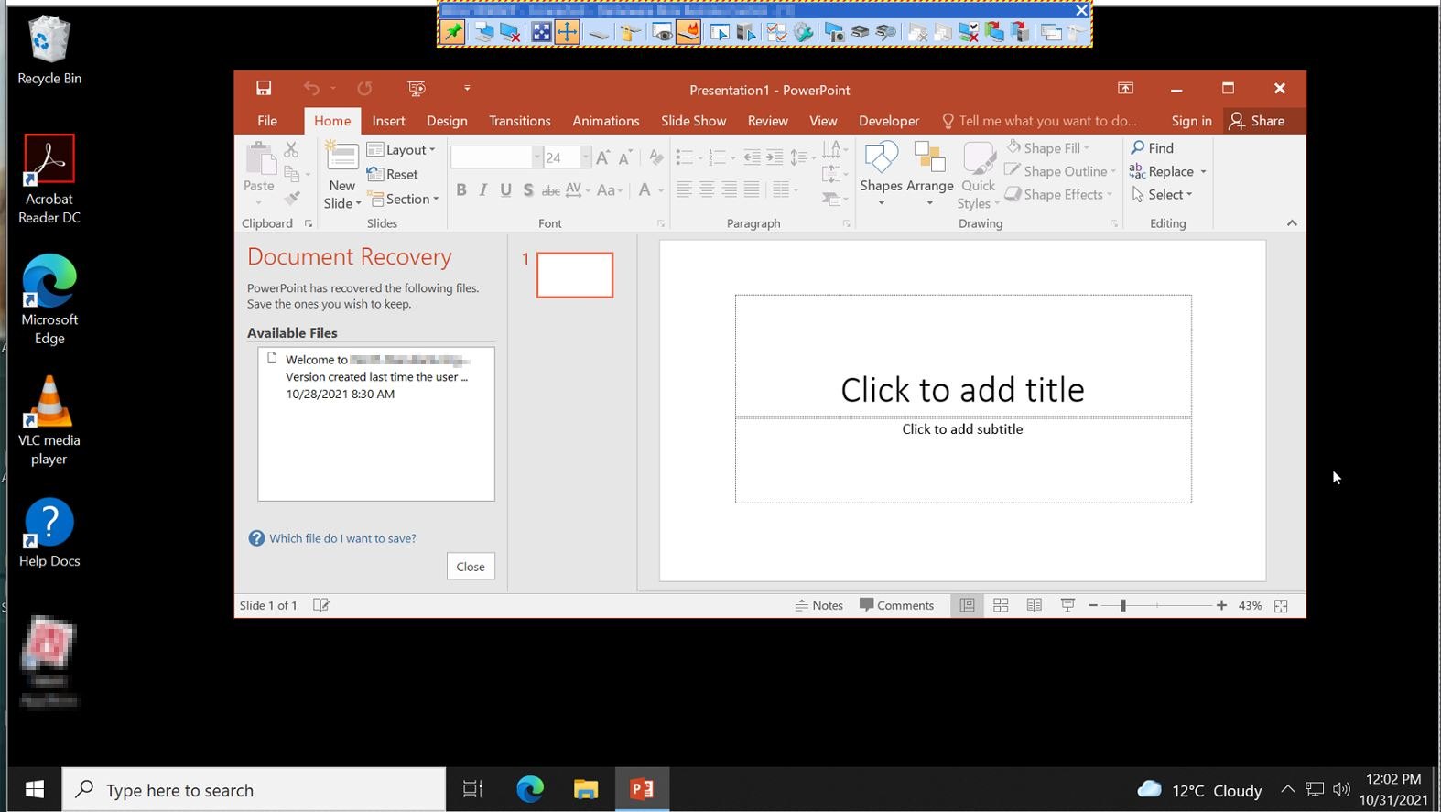Viewport: 1441px width, 812px height.
Task: Switch to Reading View
Action: point(1035,605)
